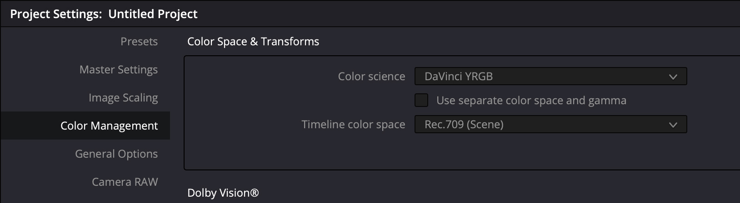Screen dimensions: 740x203
Task: Open the Color science dropdown
Action: (x=550, y=77)
